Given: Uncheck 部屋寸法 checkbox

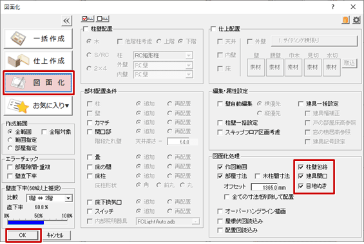Looking at the screenshot, I should (x=220, y=176).
